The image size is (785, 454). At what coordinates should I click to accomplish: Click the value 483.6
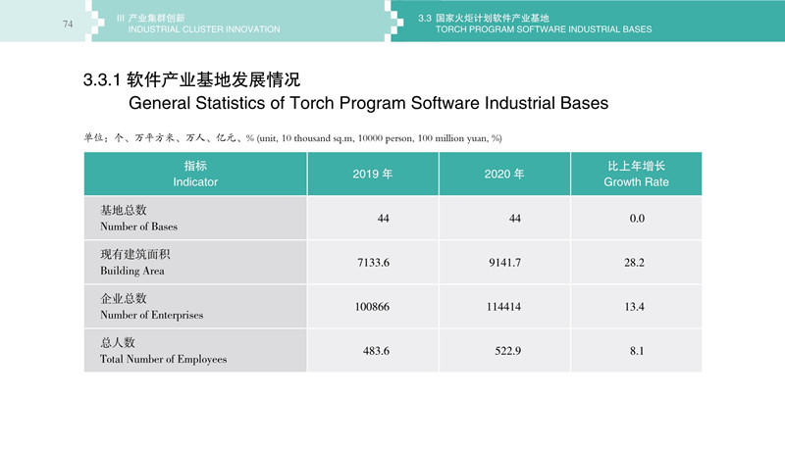click(x=376, y=351)
